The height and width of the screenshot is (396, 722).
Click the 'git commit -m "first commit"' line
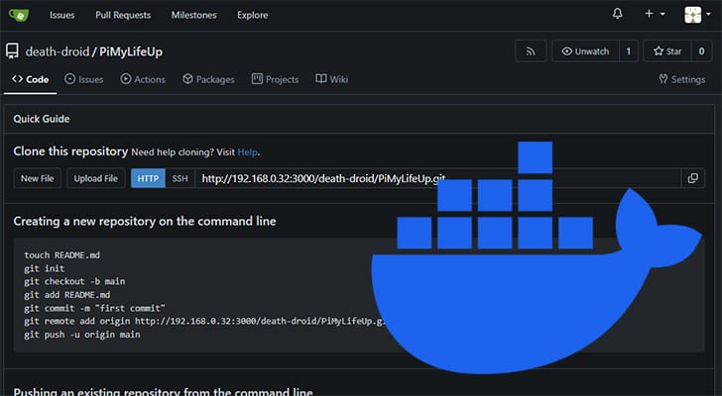pyautogui.click(x=94, y=308)
